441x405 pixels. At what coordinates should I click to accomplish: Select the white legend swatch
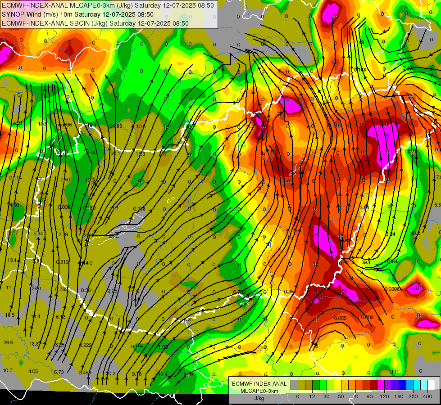432,385
